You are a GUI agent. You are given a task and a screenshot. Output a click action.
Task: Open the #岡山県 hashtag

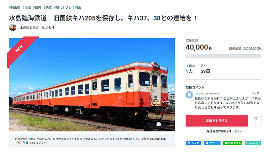pos(15,7)
